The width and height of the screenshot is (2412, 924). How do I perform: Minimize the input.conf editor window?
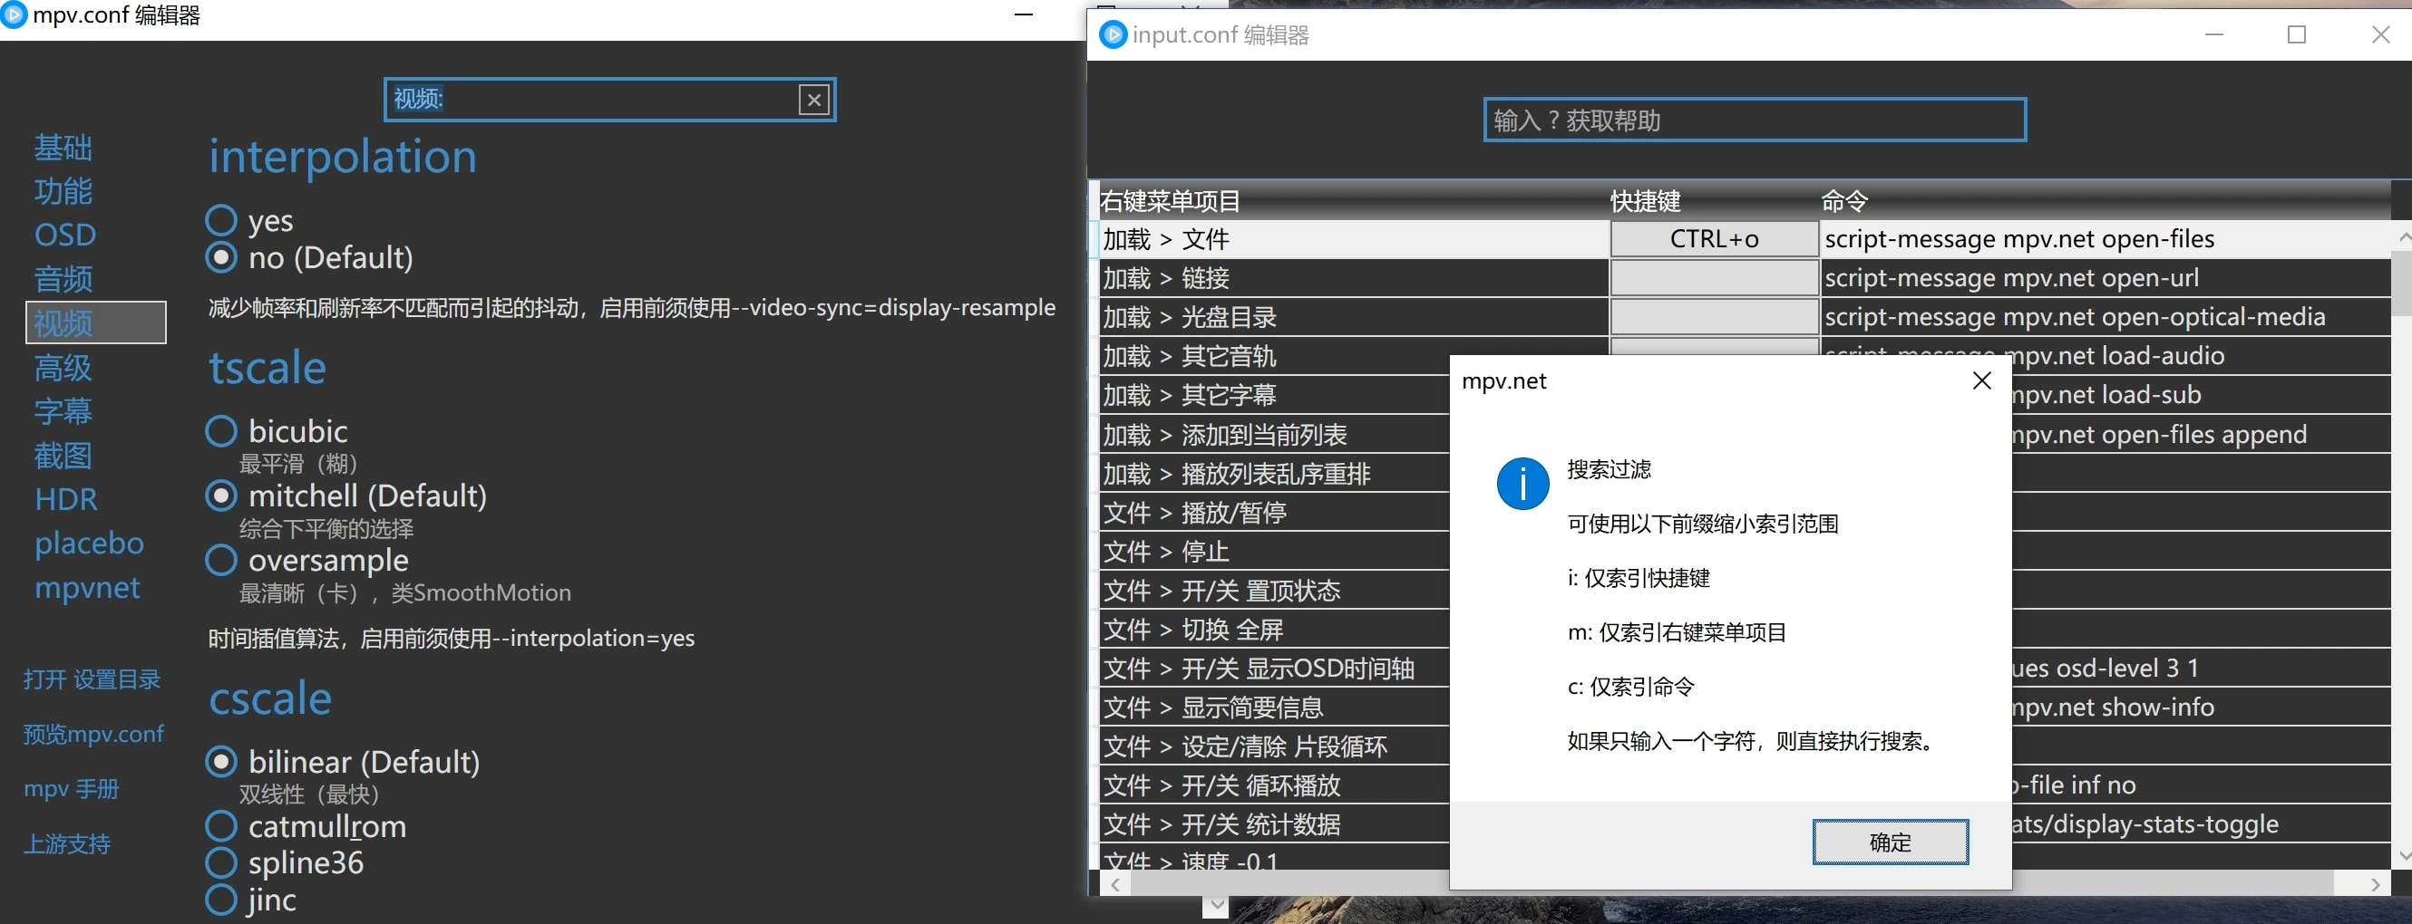2213,34
